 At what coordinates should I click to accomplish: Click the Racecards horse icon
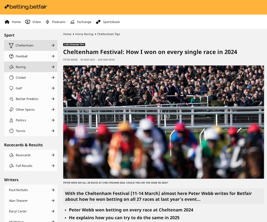click(11, 155)
